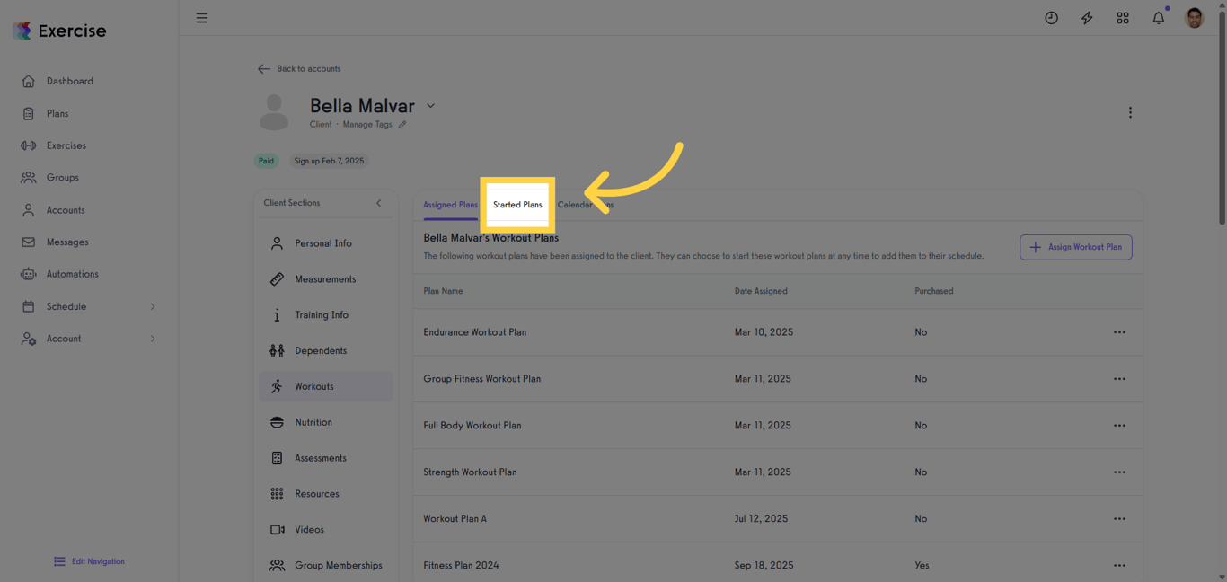Switch to the Assigned Plans tab

coord(451,205)
